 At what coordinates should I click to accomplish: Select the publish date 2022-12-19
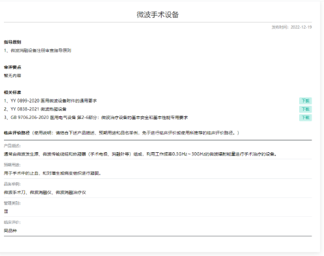tap(301, 27)
